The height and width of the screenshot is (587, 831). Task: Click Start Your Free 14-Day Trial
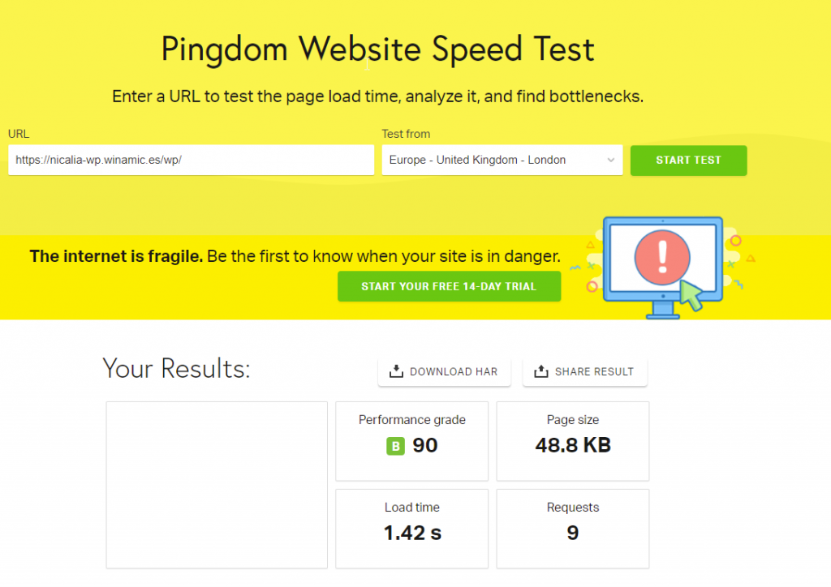(x=449, y=286)
